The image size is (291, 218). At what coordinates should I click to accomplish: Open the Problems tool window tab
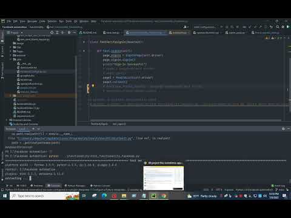pos(37,185)
